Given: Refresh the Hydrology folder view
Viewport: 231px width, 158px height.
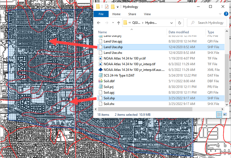Looking at the screenshot, I should point(180,23).
